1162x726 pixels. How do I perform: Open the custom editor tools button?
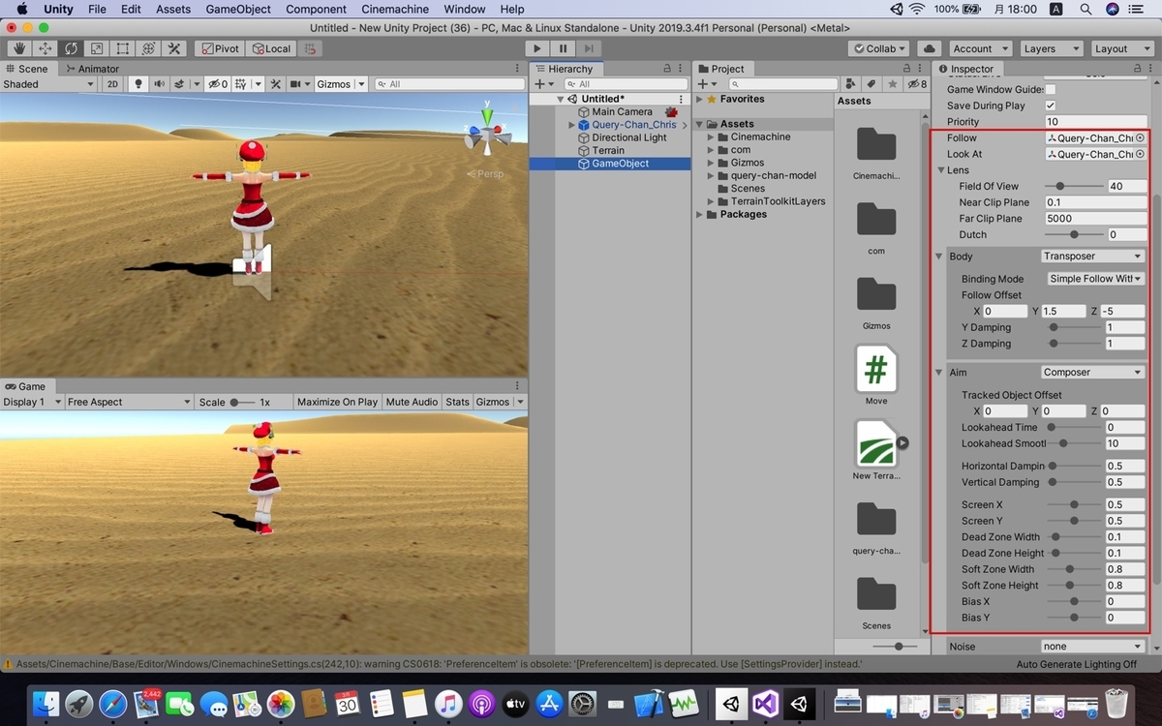(174, 48)
